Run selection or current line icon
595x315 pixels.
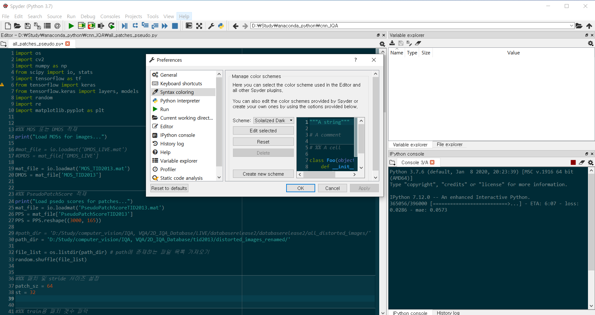(x=101, y=26)
